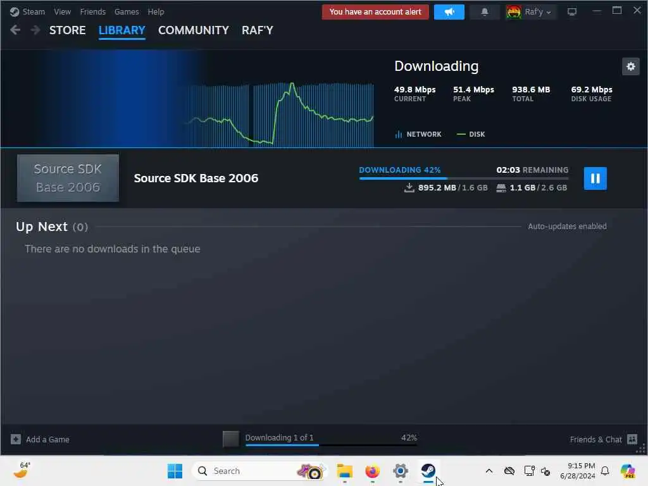Select the LIBRARY tab

pyautogui.click(x=122, y=30)
